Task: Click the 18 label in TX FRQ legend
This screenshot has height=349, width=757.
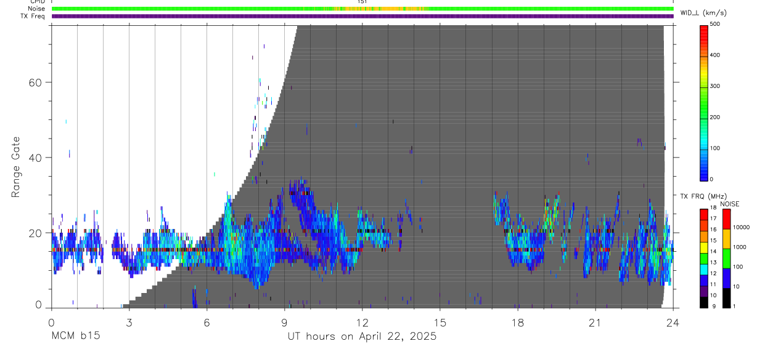Action: click(713, 207)
